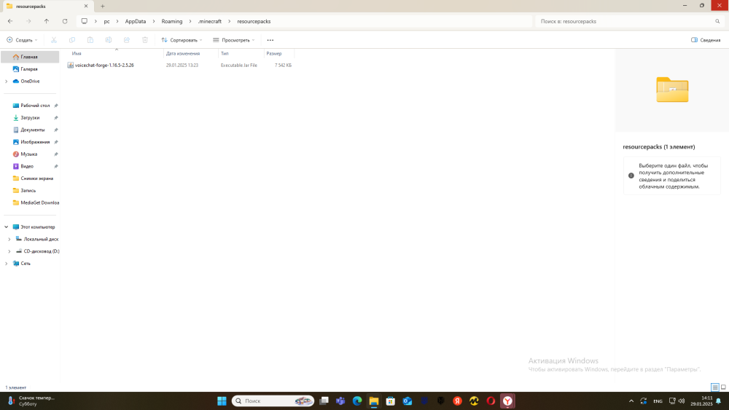The height and width of the screenshot is (410, 729).
Task: Navigate to pc in breadcrumb
Action: pos(107,21)
